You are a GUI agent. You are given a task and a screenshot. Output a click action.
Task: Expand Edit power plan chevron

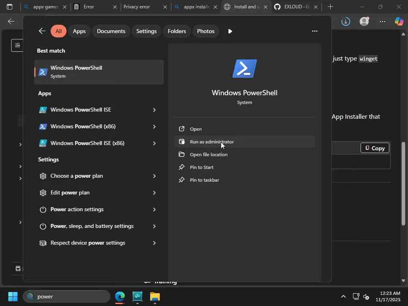[x=154, y=193]
